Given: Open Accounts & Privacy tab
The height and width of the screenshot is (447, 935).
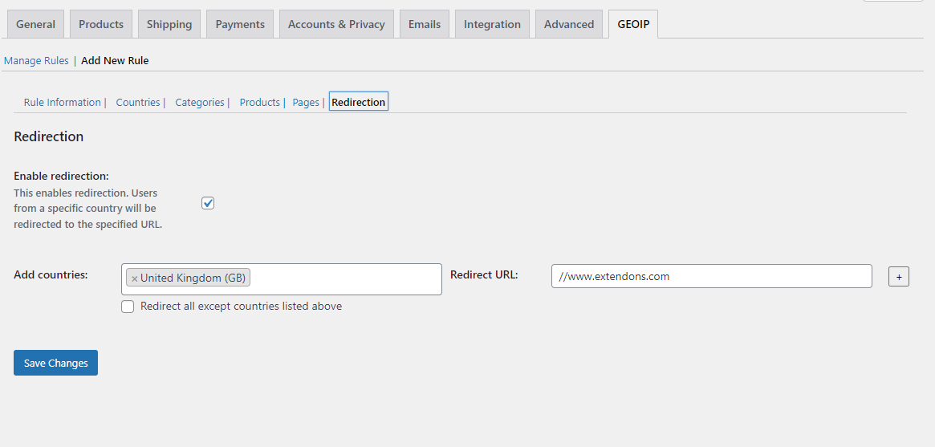Looking at the screenshot, I should click(336, 24).
